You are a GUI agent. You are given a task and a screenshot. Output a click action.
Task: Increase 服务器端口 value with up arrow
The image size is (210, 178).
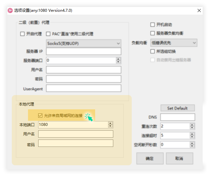point(118,59)
